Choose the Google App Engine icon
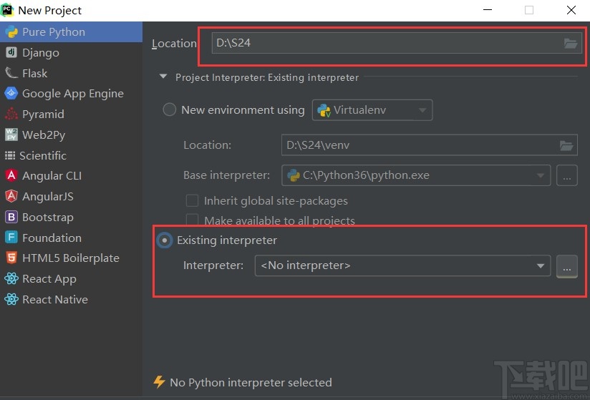Screen dimensions: 590x400 11,93
